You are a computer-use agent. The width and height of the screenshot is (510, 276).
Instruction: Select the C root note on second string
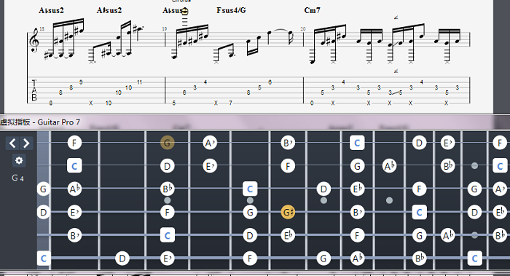coord(74,166)
